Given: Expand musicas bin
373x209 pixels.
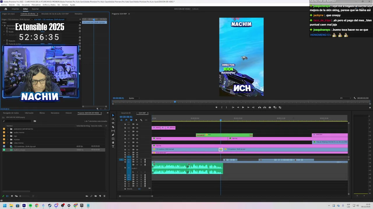Looking at the screenshot, I should coord(8,139).
